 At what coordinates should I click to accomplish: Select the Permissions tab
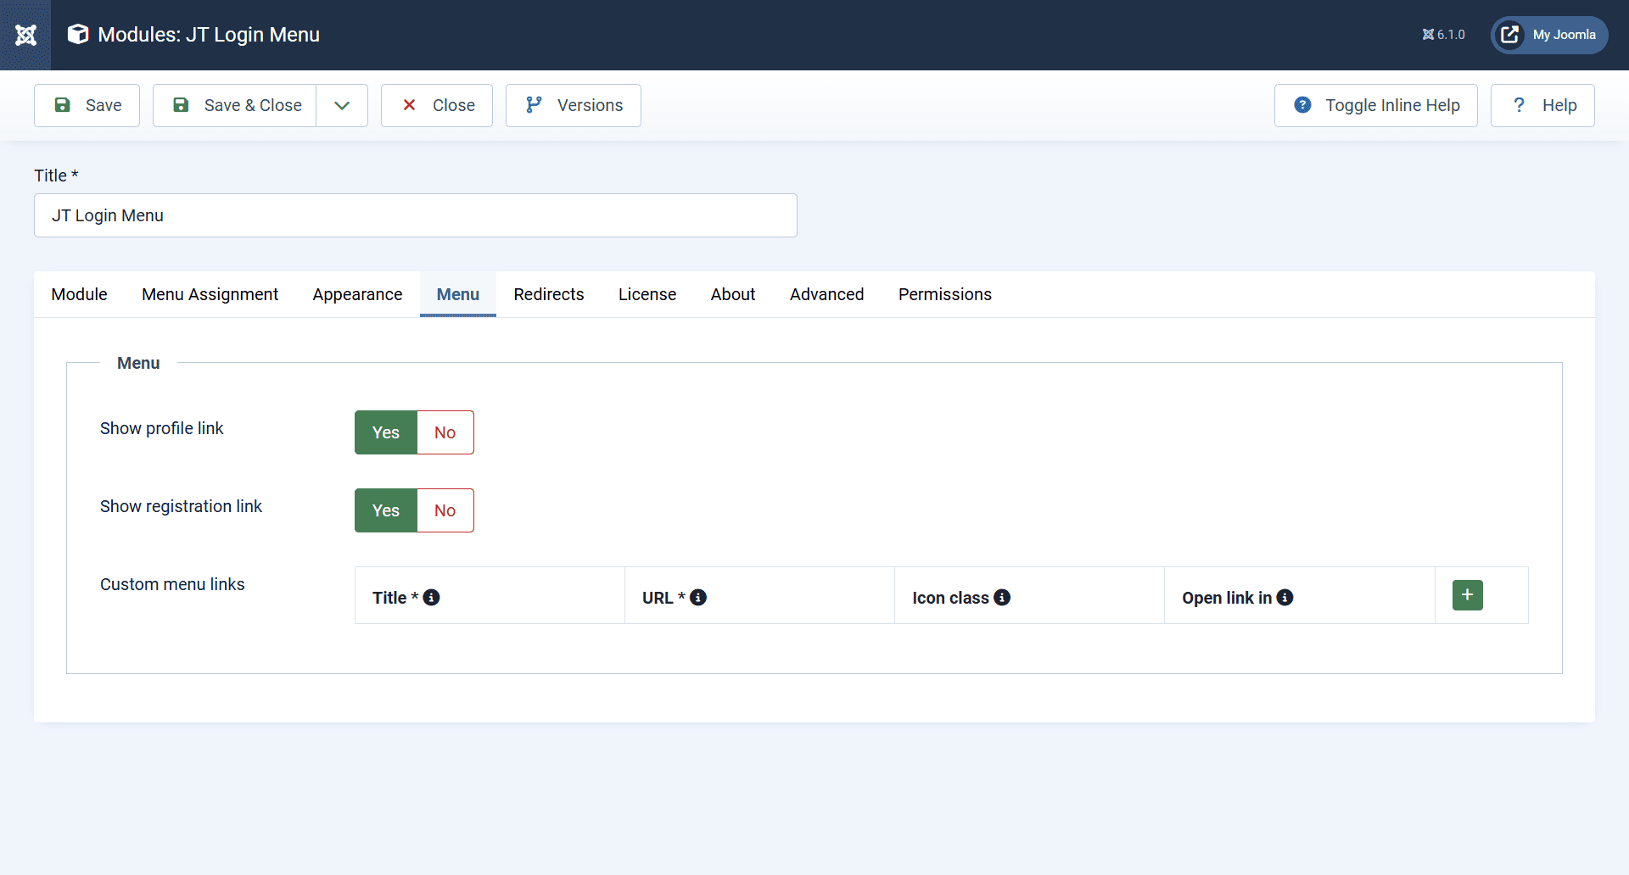pyautogui.click(x=944, y=294)
